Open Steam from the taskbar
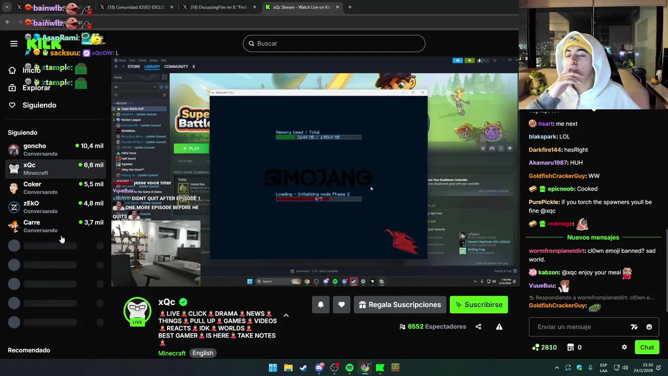The image size is (668, 376). (303, 368)
